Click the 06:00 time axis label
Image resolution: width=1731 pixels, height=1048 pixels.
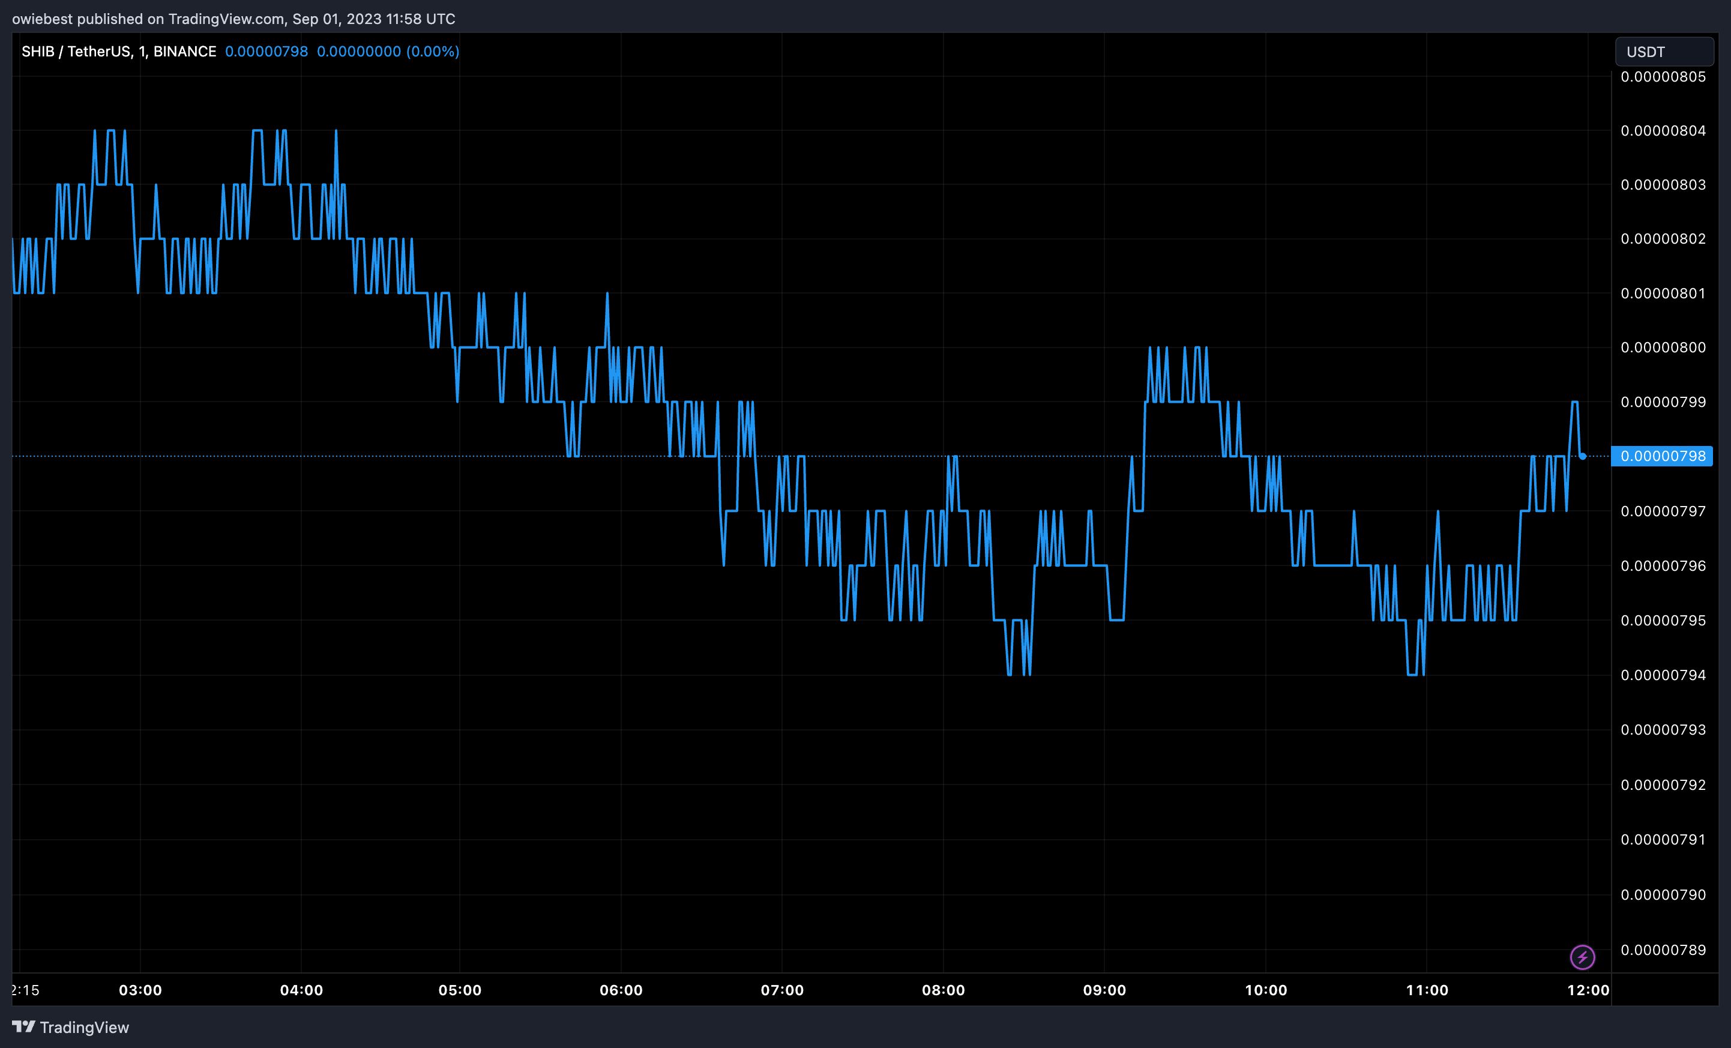click(x=621, y=990)
